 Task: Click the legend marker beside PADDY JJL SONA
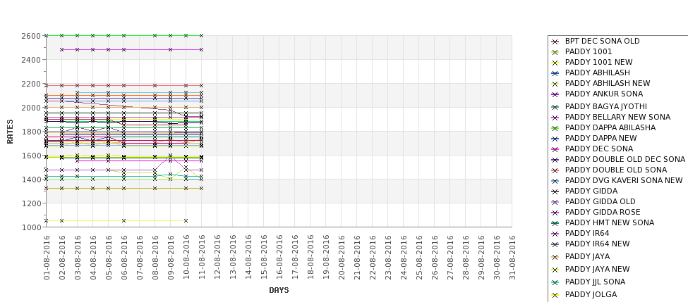pos(555,282)
